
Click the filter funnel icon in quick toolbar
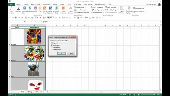tap(56, 18)
